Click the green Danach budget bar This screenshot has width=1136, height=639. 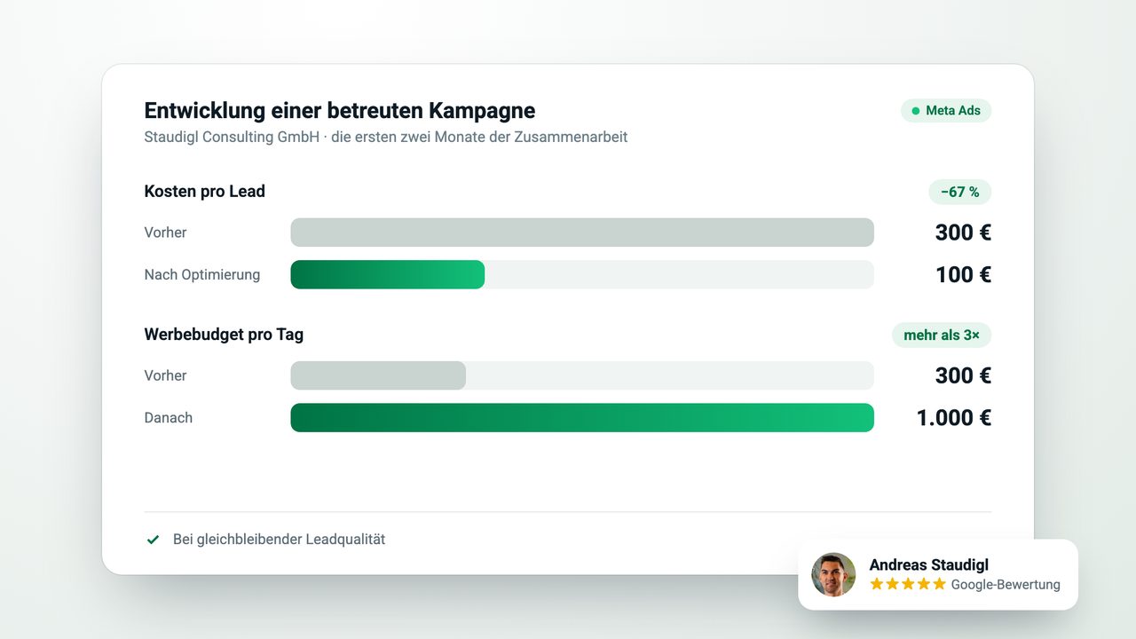pyautogui.click(x=582, y=418)
